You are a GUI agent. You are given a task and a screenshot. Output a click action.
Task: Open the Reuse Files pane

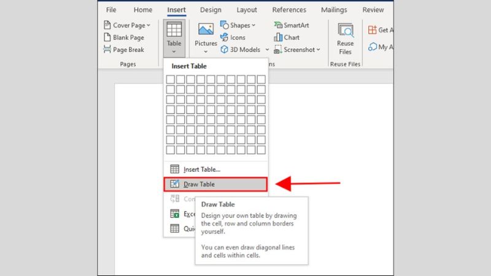pyautogui.click(x=346, y=39)
